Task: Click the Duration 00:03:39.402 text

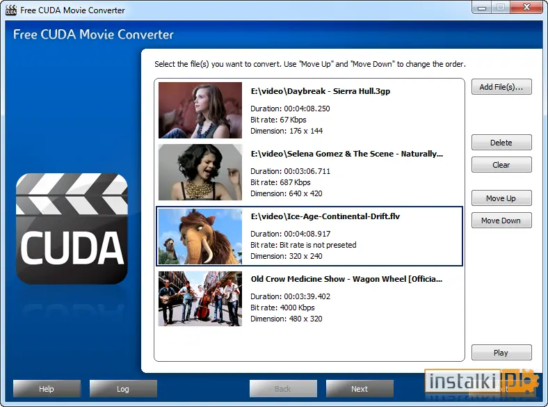Action: (290, 296)
